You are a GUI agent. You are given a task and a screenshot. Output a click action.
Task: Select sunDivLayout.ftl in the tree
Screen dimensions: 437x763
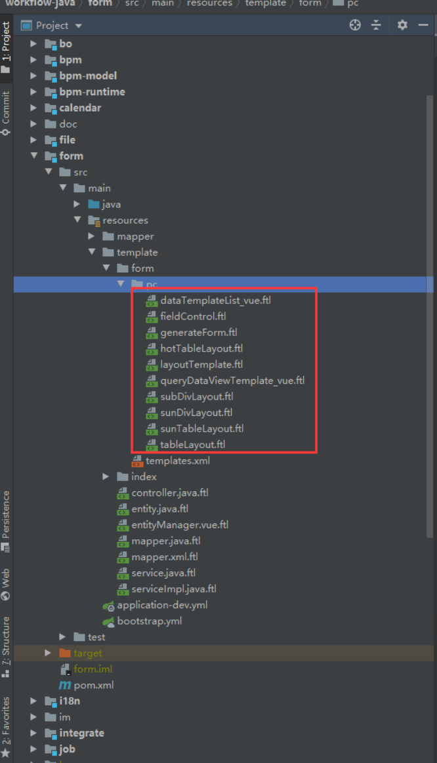pyautogui.click(x=196, y=413)
